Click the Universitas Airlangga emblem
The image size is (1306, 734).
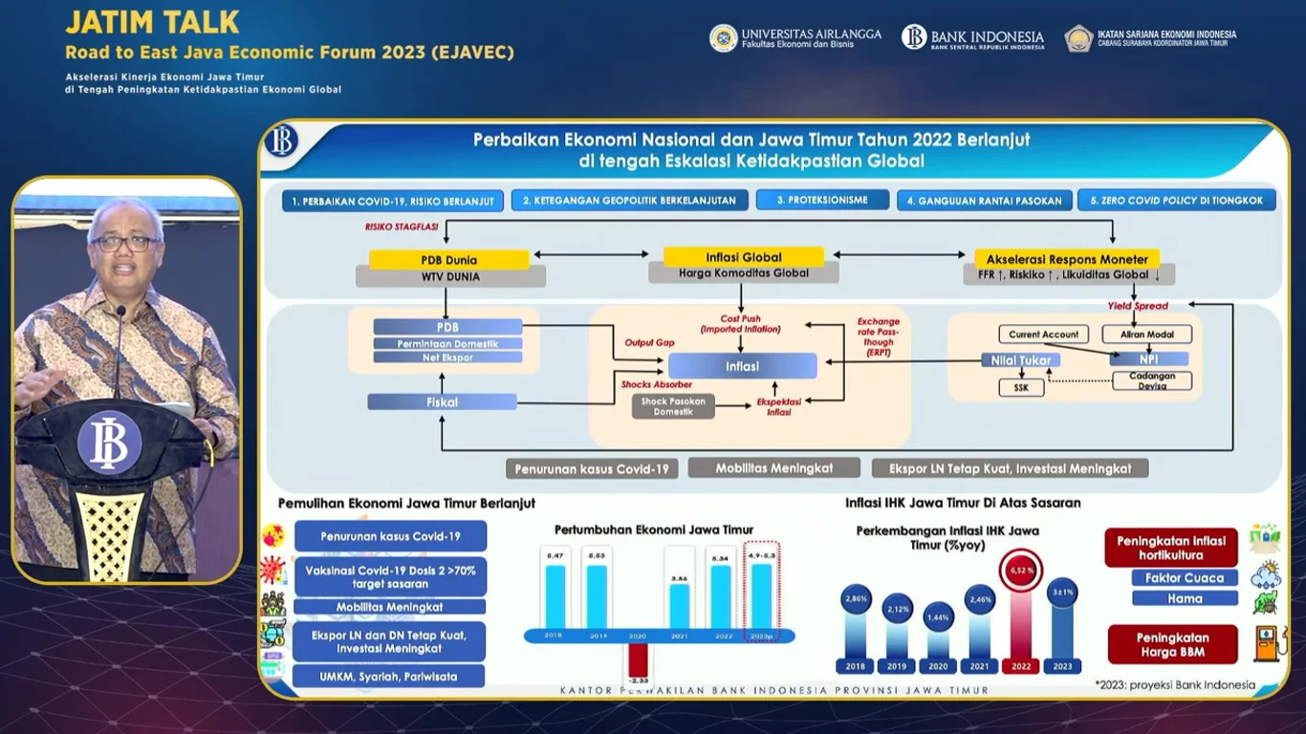click(723, 38)
